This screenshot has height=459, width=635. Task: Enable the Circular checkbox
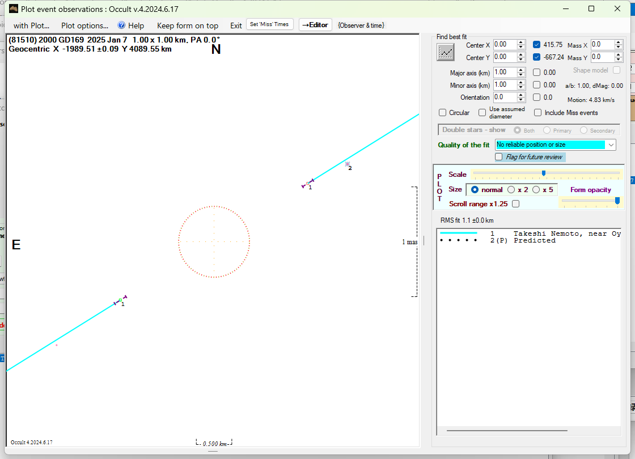pos(443,113)
